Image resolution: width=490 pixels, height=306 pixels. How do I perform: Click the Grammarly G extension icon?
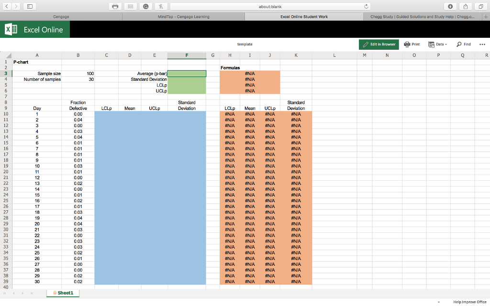click(145, 6)
